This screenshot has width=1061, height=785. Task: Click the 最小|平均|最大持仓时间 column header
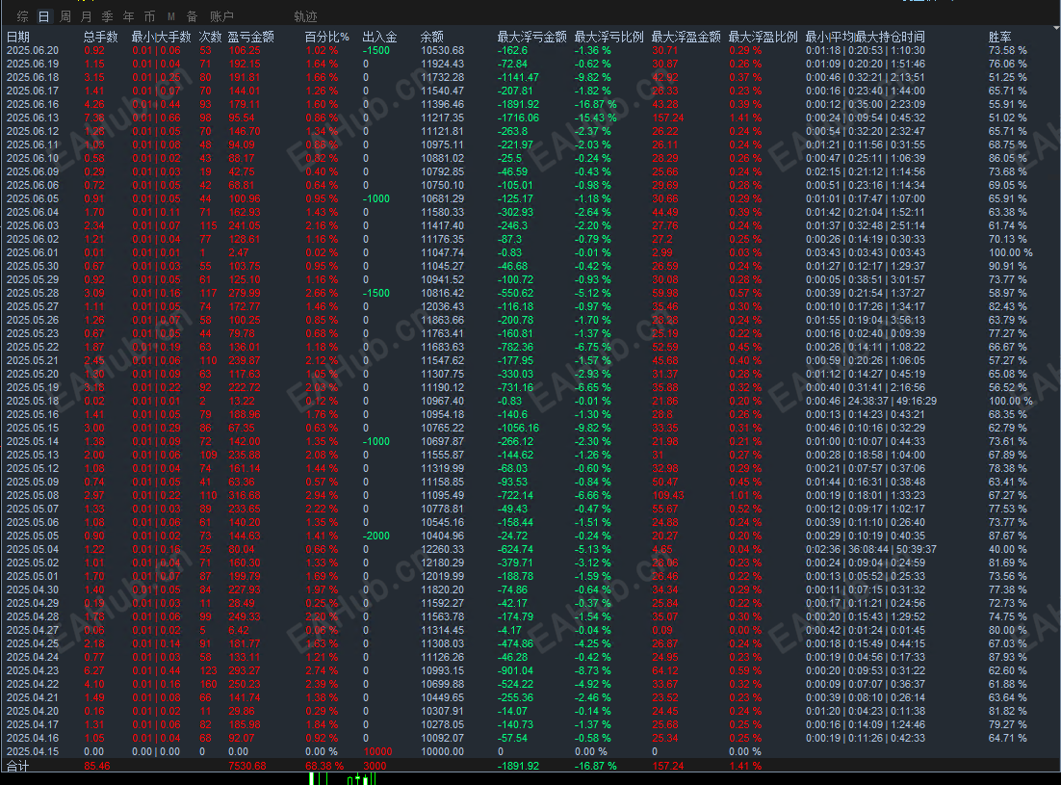(x=866, y=37)
